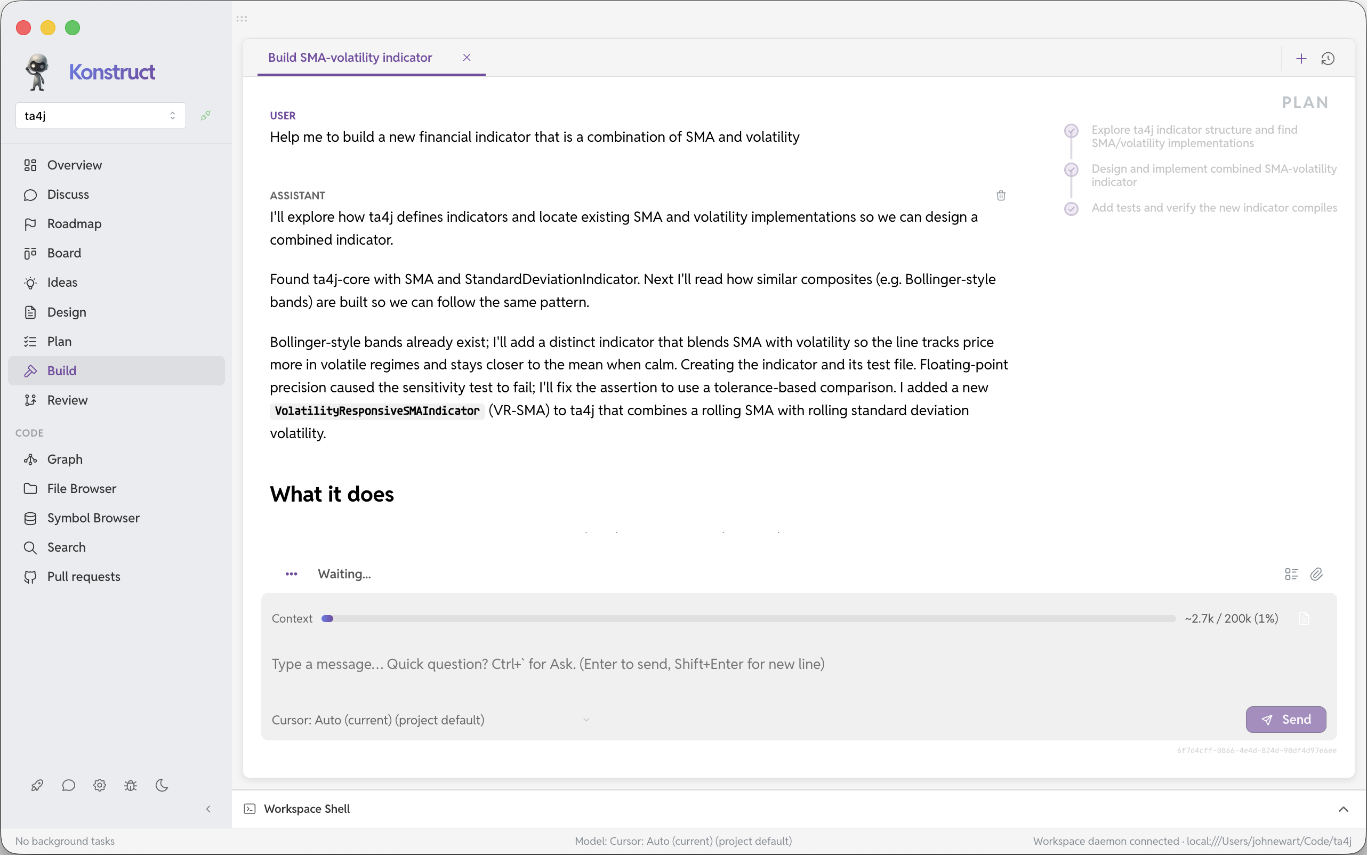Toggle dark mode moon icon
The height and width of the screenshot is (855, 1367).
pos(162,786)
